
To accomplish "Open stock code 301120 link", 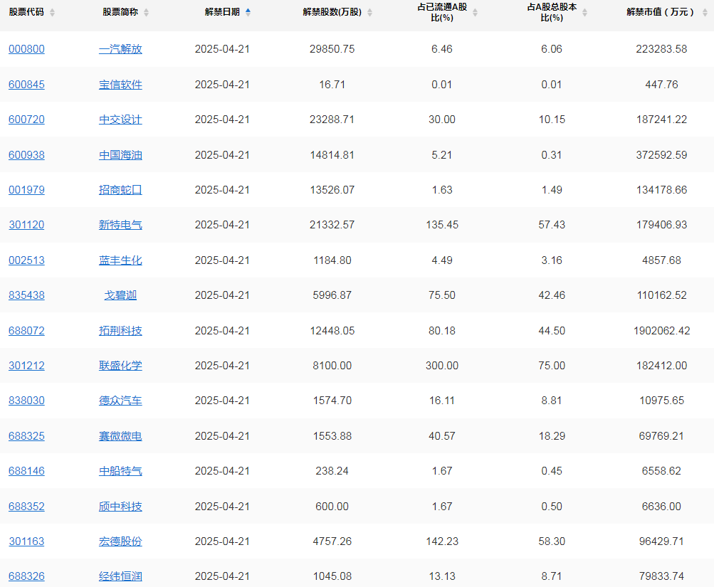I will point(26,225).
